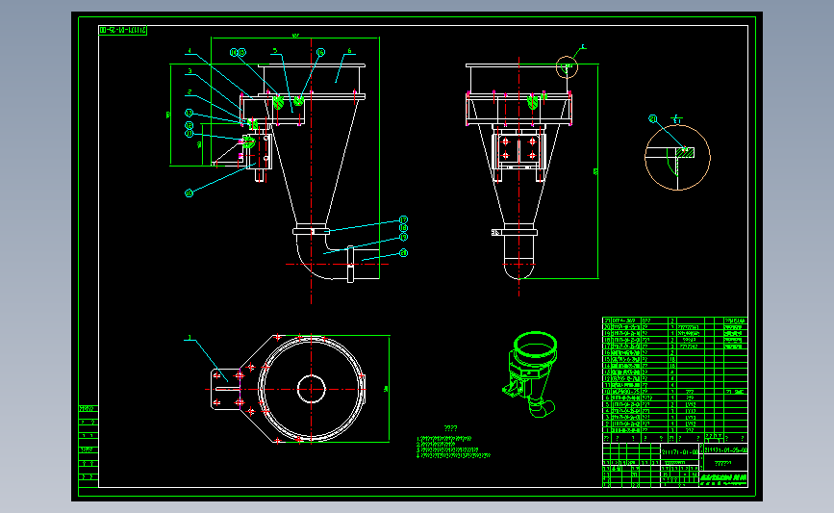Select balloon 17 beside the elbow pipe flange

[404, 219]
